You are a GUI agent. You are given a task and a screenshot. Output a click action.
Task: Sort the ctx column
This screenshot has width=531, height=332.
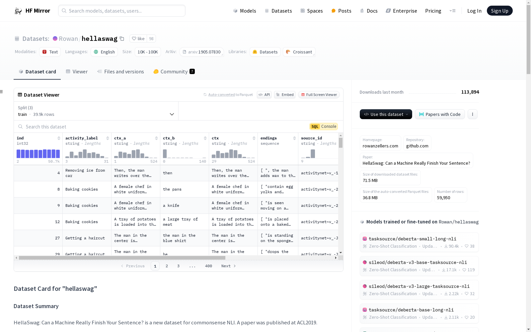click(254, 138)
